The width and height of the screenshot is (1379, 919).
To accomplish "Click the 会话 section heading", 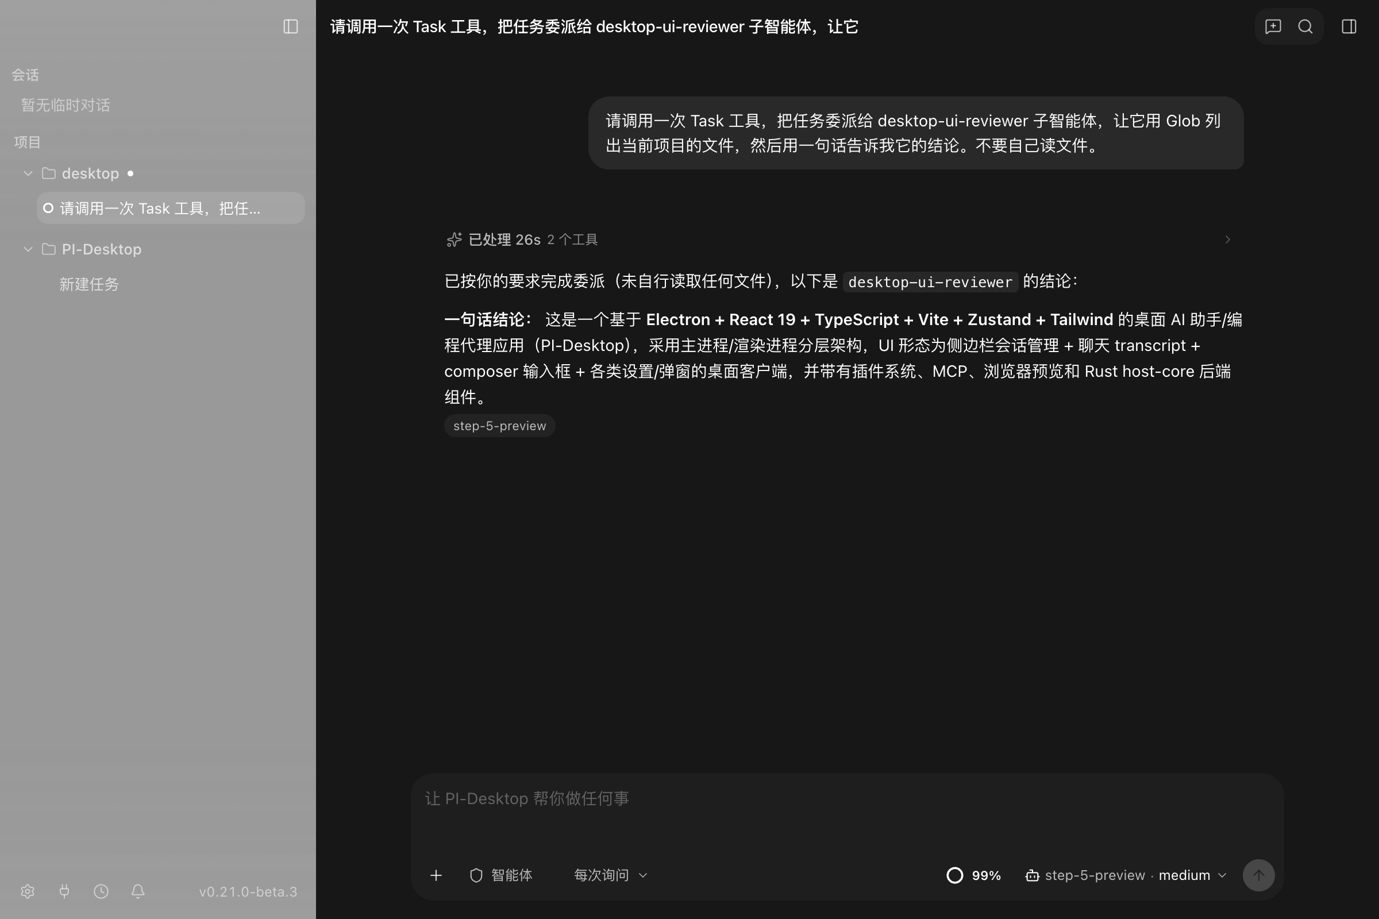I will 25,75.
